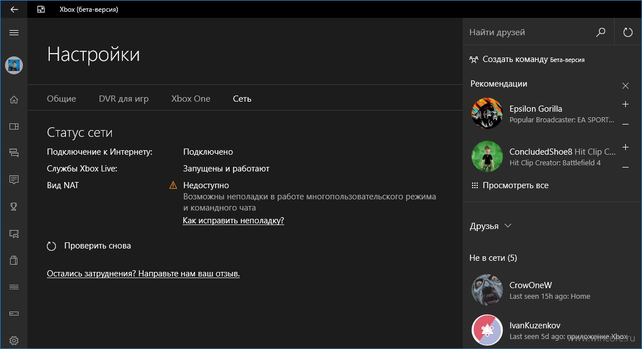The width and height of the screenshot is (642, 349).
Task: Go back using the arrow button
Action: click(14, 9)
